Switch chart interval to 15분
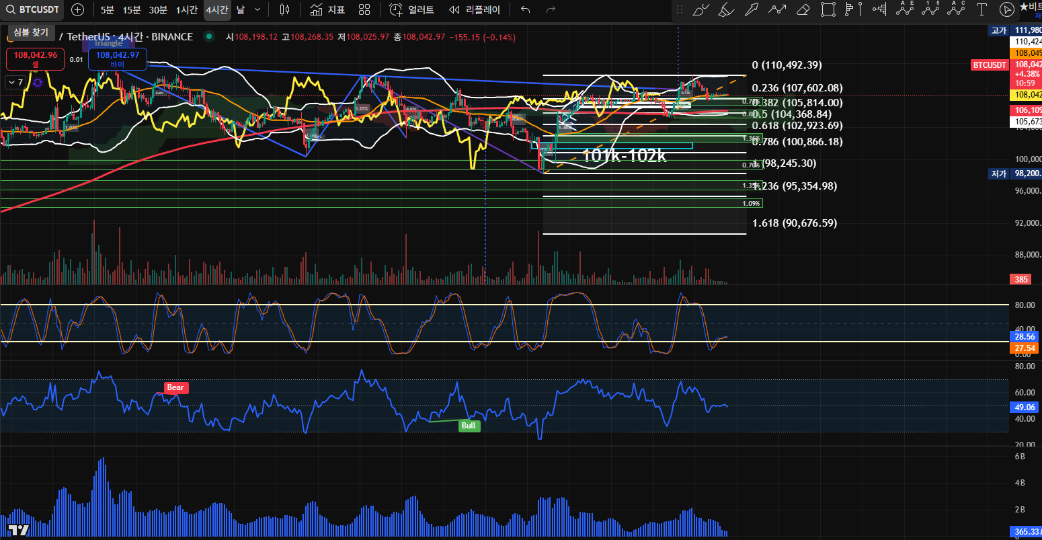Image resolution: width=1042 pixels, height=540 pixels. 132,10
